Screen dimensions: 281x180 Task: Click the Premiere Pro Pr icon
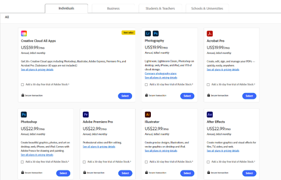click(86, 115)
